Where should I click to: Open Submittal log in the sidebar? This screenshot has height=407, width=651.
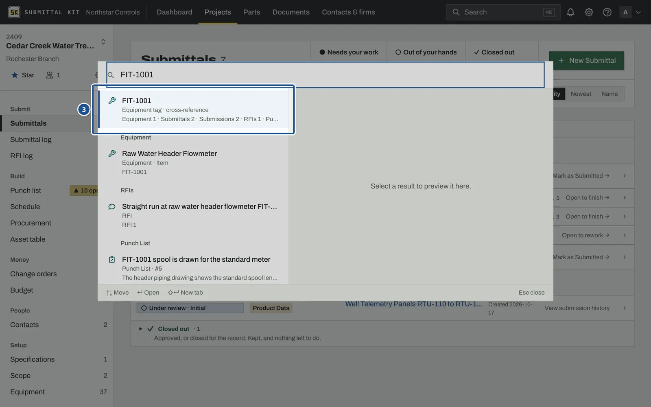click(x=31, y=140)
